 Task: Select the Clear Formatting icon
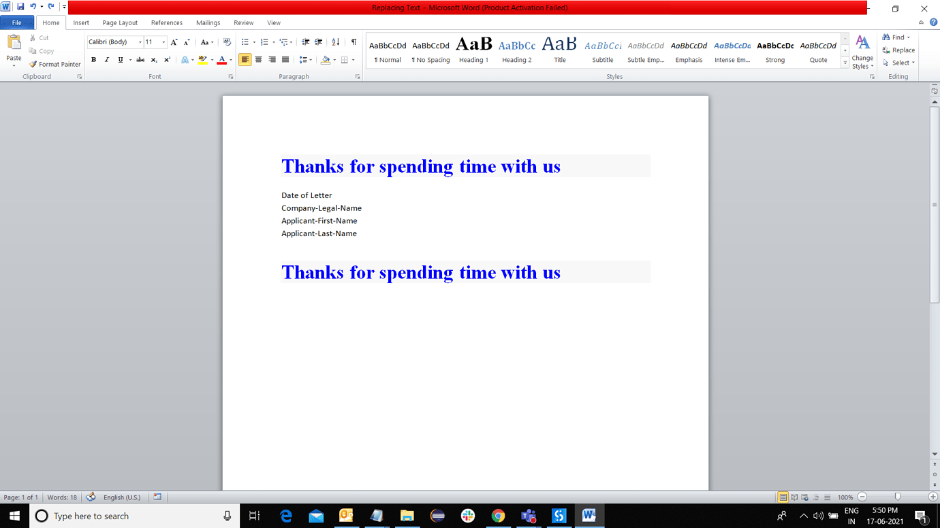[226, 42]
